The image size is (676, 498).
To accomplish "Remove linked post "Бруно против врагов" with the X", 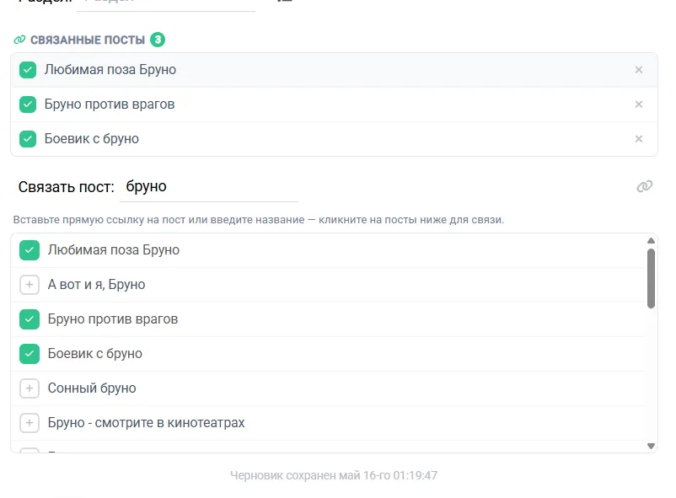I will [x=639, y=104].
